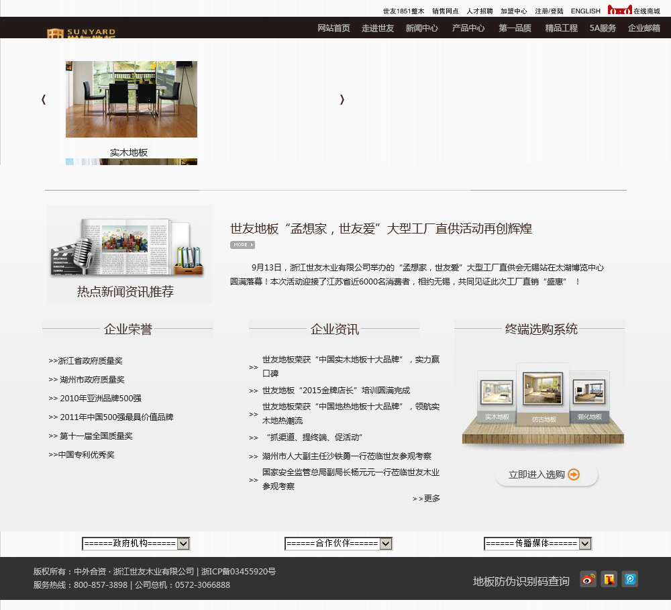Image resolution: width=671 pixels, height=610 pixels.
Task: Click the >>更多 link under 企业资讯
Action: tap(426, 499)
